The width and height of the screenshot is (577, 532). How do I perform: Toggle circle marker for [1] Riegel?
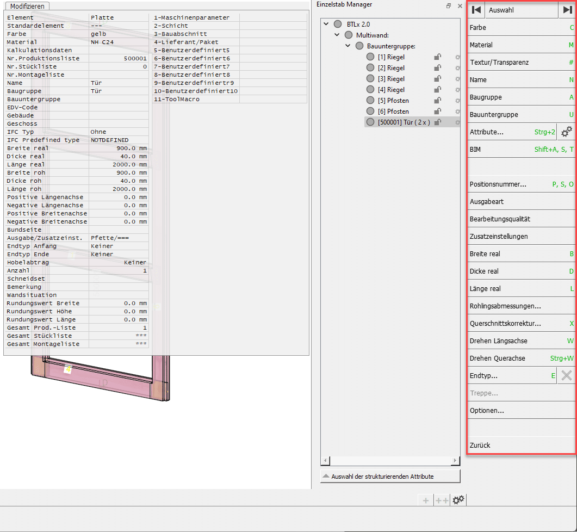point(370,57)
